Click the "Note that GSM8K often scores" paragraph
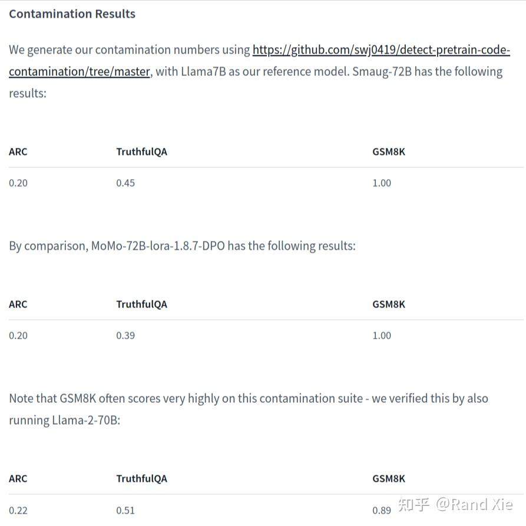Viewport: 526px width, 526px height. pyautogui.click(x=248, y=399)
